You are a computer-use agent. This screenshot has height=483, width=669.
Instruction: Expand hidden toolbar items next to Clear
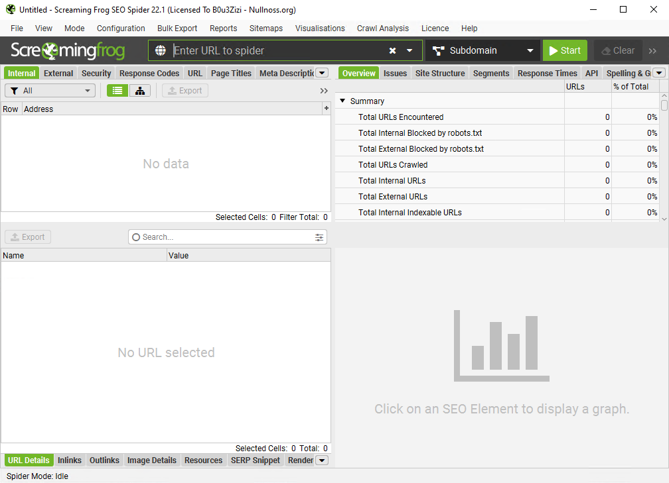point(652,50)
